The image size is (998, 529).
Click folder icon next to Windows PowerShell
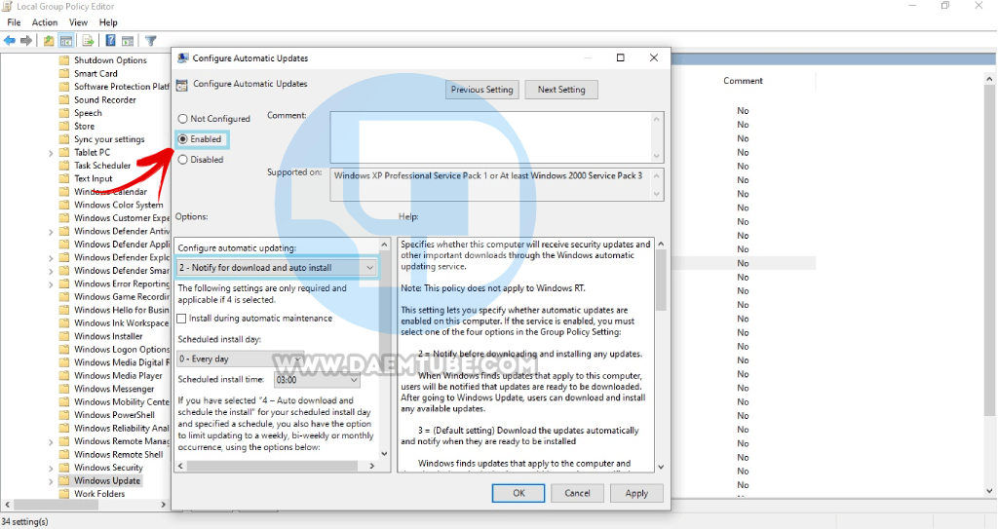point(63,415)
